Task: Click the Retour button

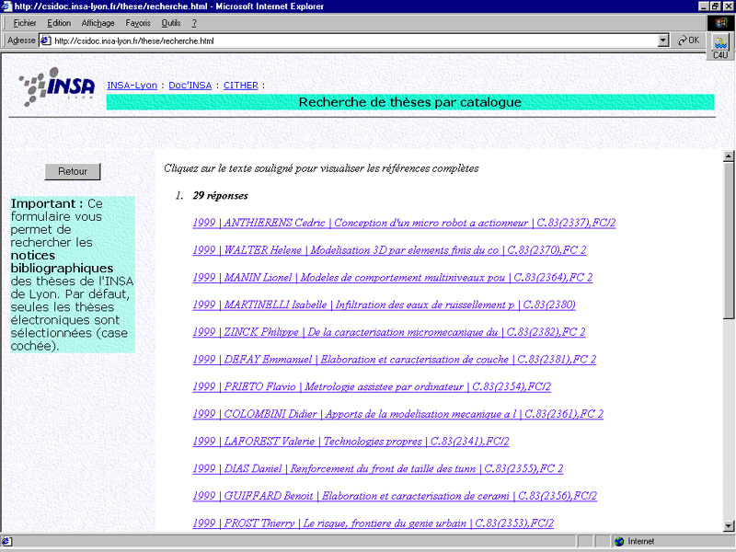Action: click(x=73, y=172)
